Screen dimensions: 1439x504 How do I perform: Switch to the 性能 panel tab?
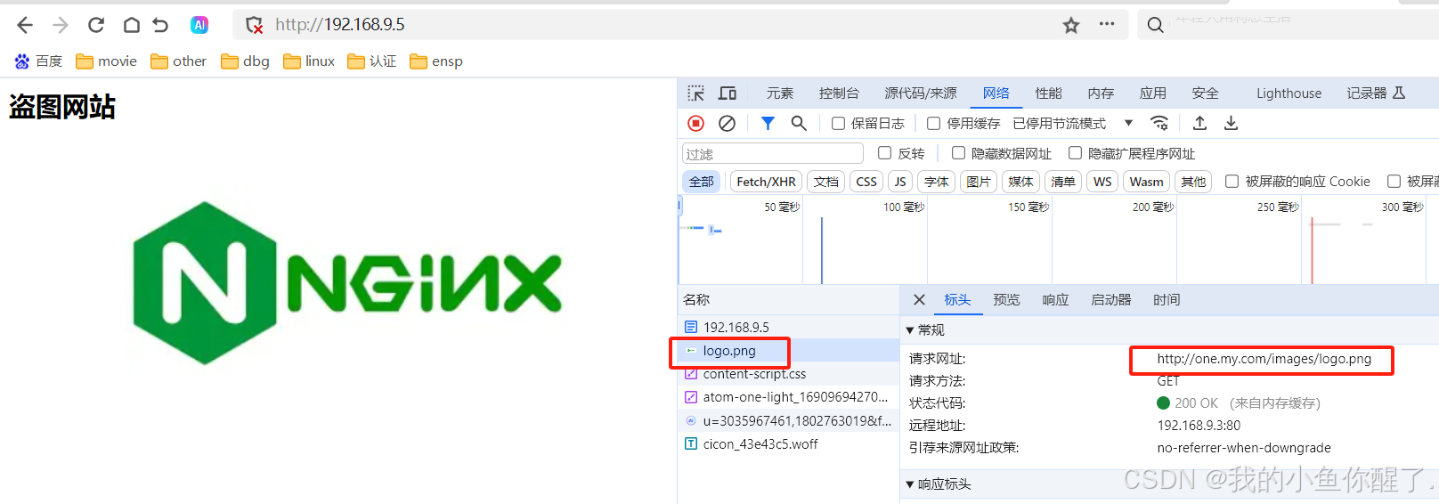pos(1048,93)
